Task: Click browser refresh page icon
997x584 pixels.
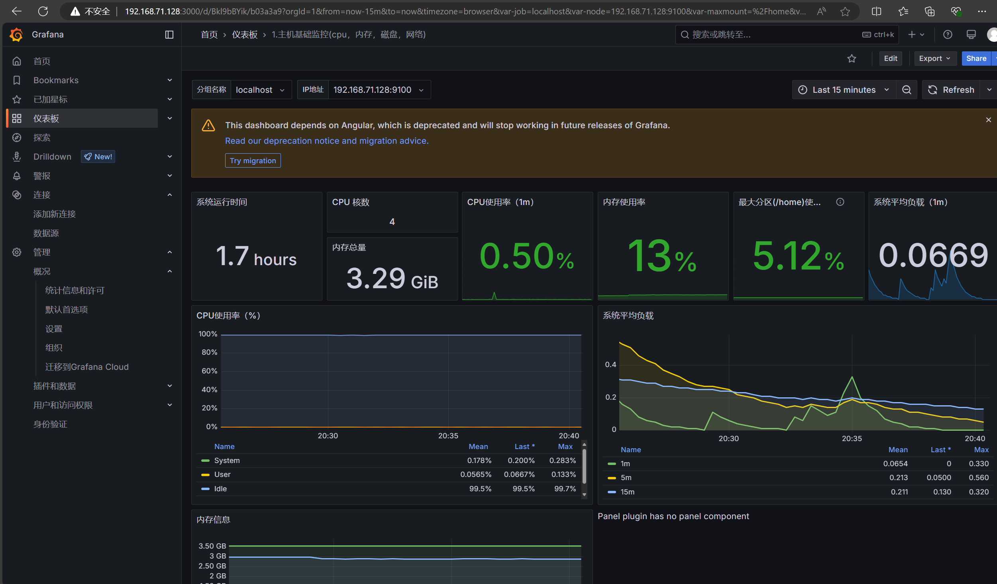Action: click(43, 11)
